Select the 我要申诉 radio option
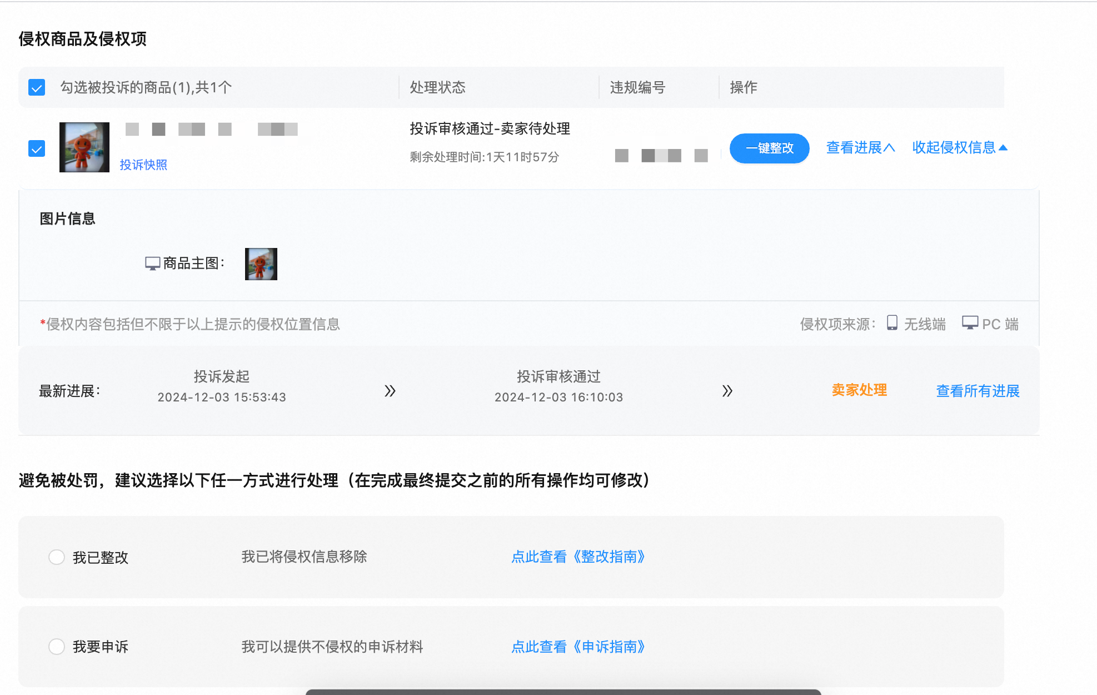The width and height of the screenshot is (1097, 695). tap(57, 647)
